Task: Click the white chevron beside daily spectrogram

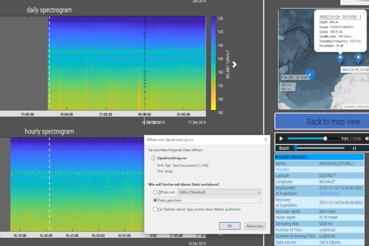Action: coord(234,65)
